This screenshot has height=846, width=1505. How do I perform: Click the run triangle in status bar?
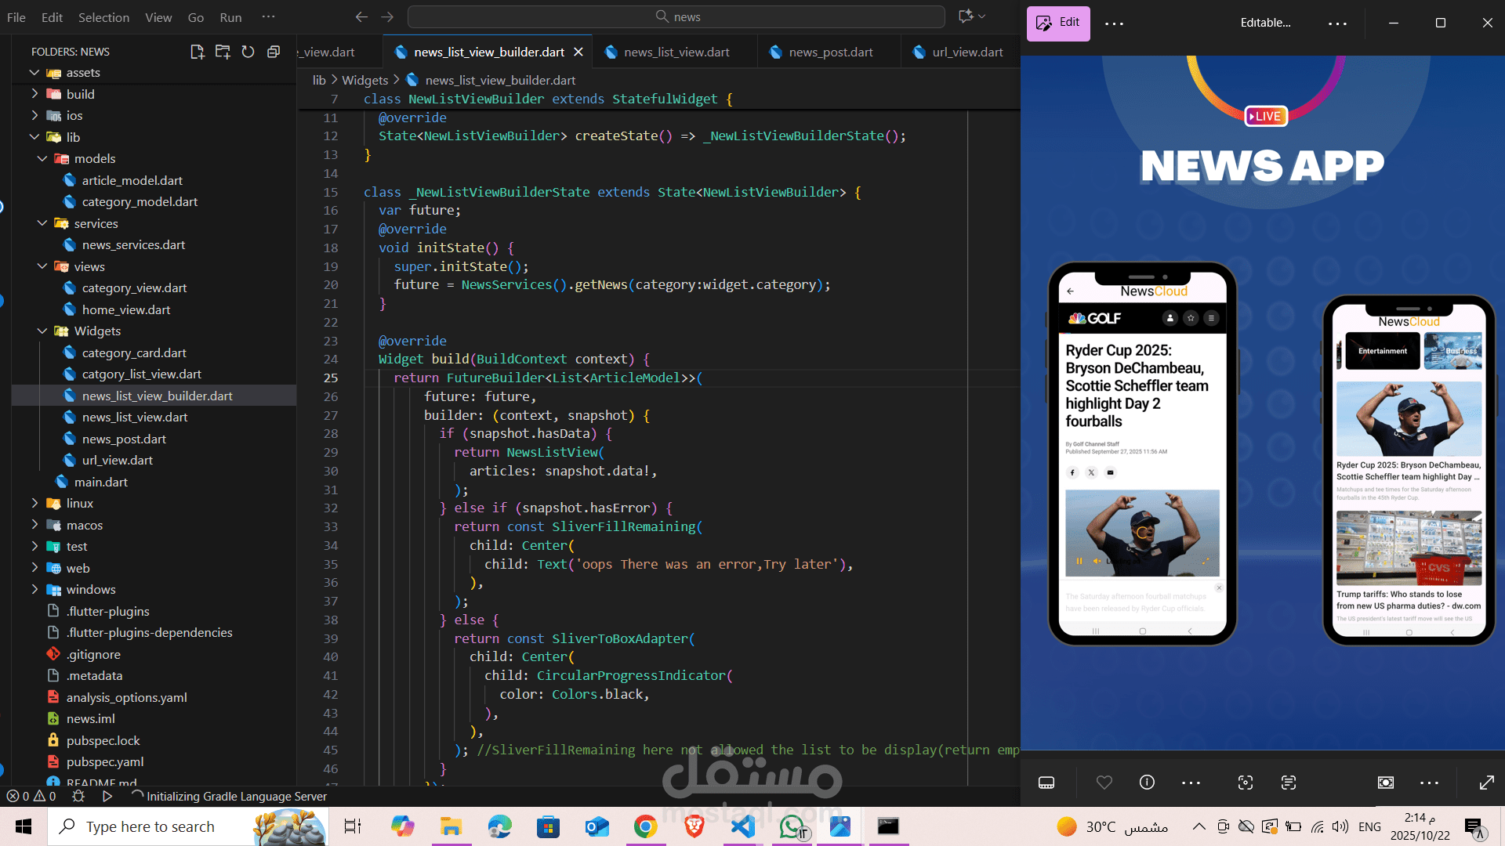(x=107, y=796)
